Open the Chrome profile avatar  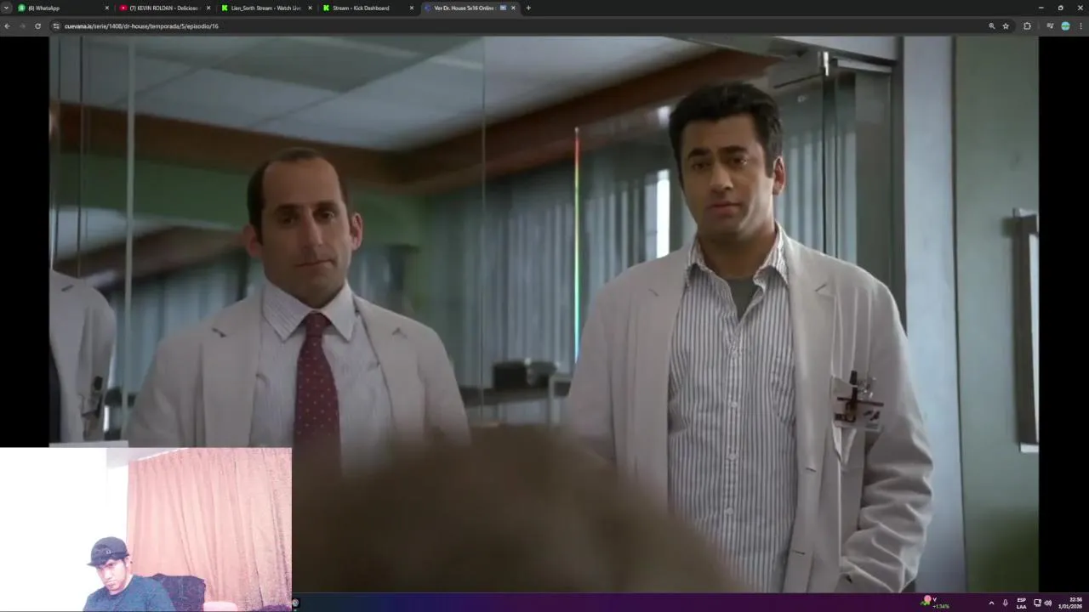click(x=1065, y=26)
